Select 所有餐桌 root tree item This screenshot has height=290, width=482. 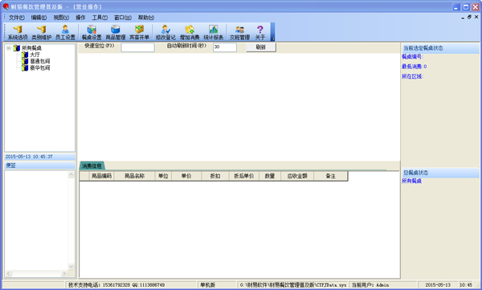point(31,48)
